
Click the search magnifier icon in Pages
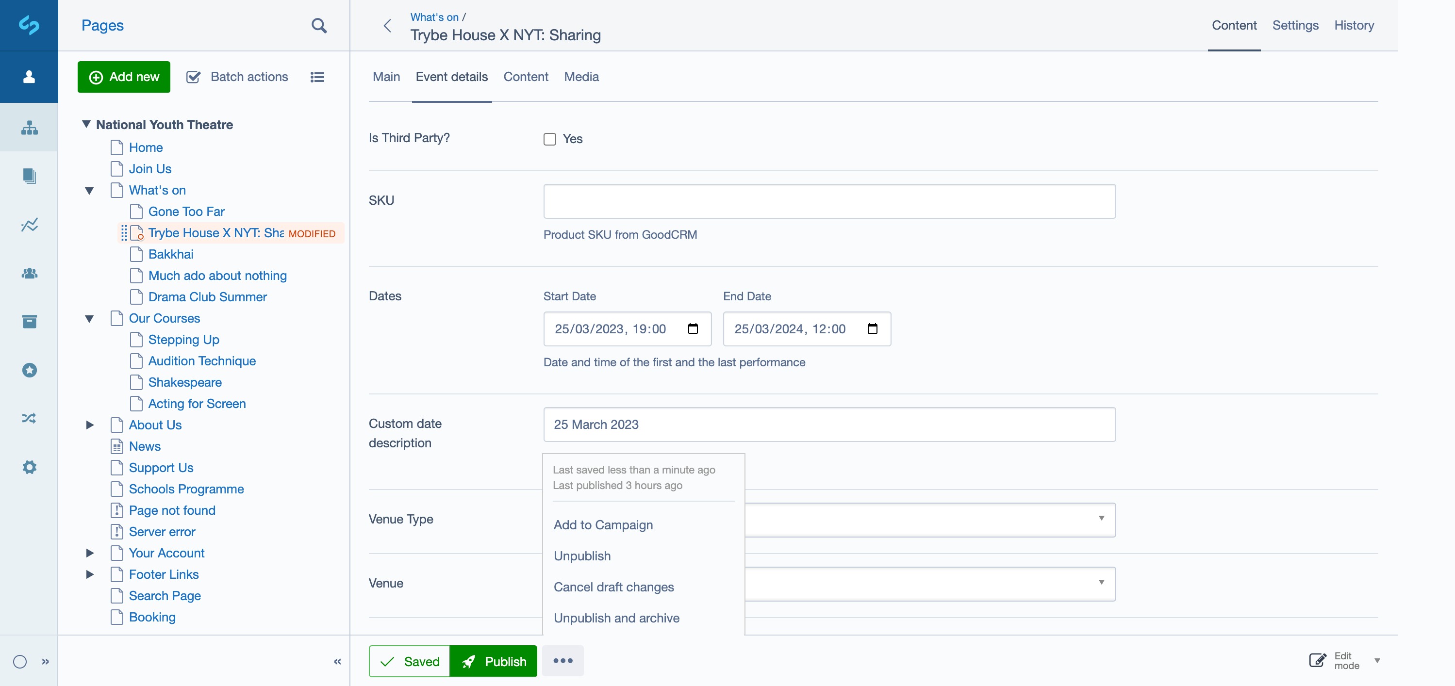318,25
